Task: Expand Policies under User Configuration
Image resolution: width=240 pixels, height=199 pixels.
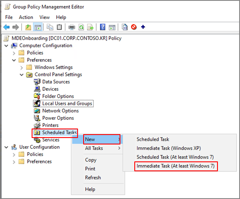Action: pyautogui.click(x=14, y=154)
